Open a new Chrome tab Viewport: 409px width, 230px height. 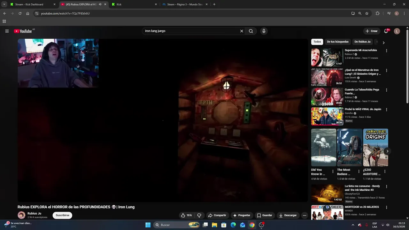click(x=214, y=4)
